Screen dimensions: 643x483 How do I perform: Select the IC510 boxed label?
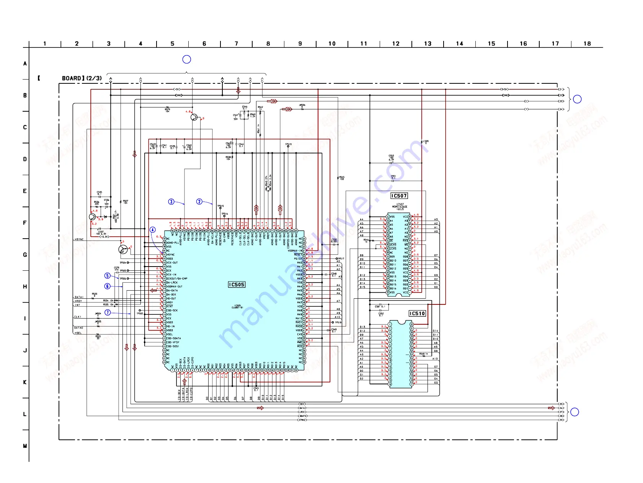click(417, 314)
